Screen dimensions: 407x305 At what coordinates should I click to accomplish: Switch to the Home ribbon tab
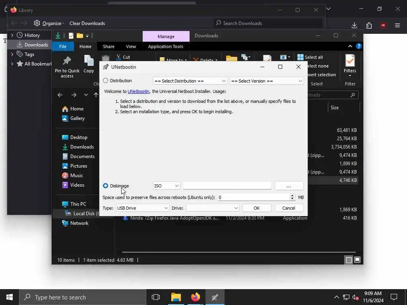point(85,46)
